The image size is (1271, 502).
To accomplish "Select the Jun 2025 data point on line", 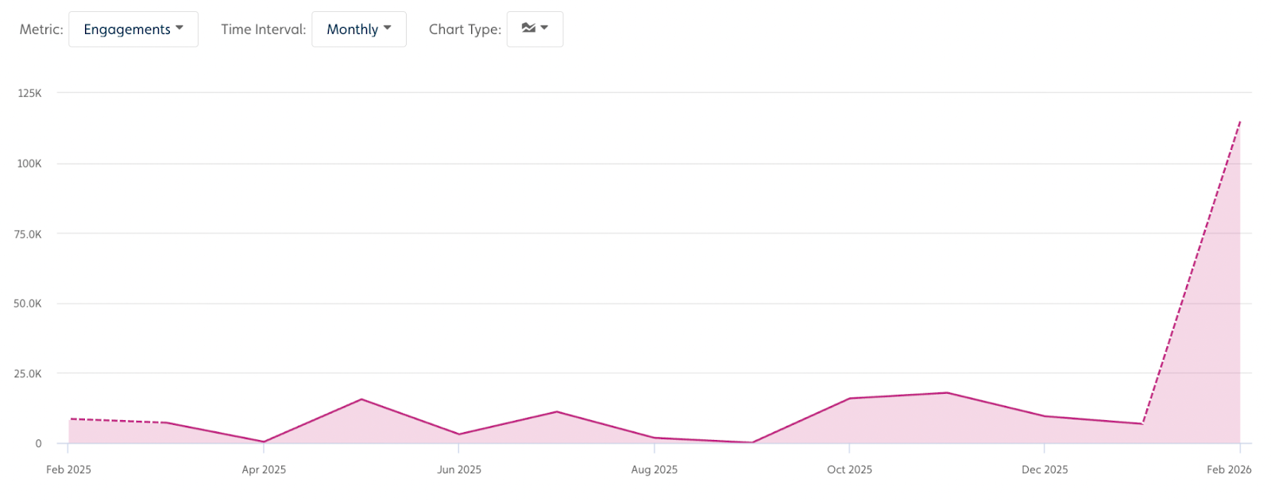I will pos(459,434).
